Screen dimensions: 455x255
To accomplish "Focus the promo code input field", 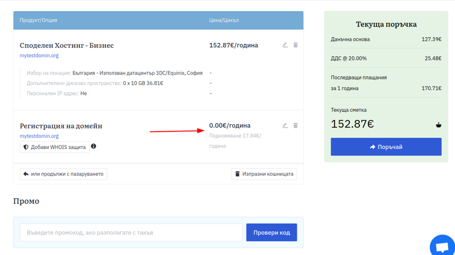I will click(x=131, y=232).
